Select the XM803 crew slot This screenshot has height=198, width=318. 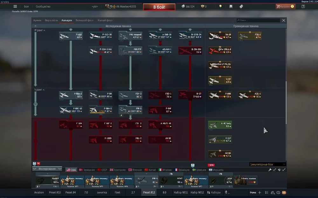tap(47, 180)
